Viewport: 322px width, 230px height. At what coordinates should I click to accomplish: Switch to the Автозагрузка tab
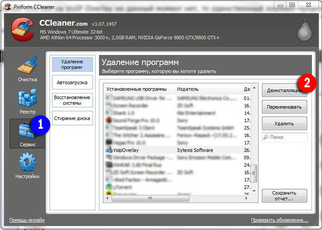(72, 82)
